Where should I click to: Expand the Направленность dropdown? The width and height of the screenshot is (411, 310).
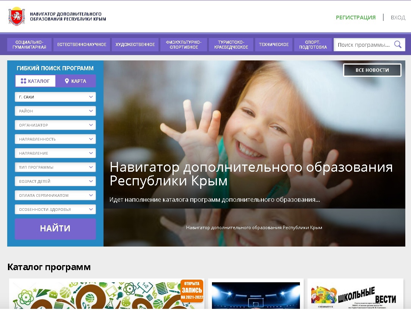pos(55,139)
